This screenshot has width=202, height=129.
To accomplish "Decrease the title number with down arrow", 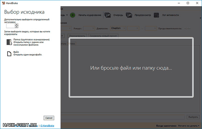I will pyautogui.click(x=17, y=27).
